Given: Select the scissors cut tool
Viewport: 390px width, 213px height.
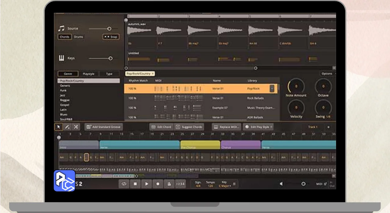Looking at the screenshot, I should 76,127.
